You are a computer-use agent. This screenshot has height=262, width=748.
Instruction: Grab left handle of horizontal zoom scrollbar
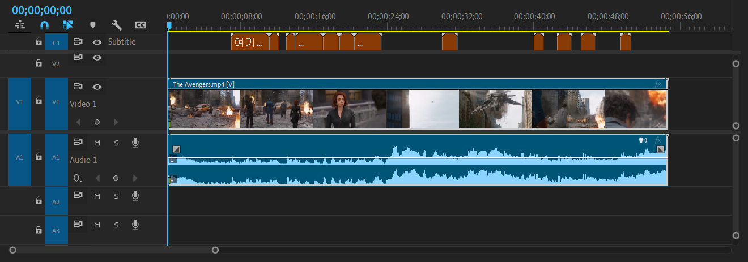click(13, 250)
